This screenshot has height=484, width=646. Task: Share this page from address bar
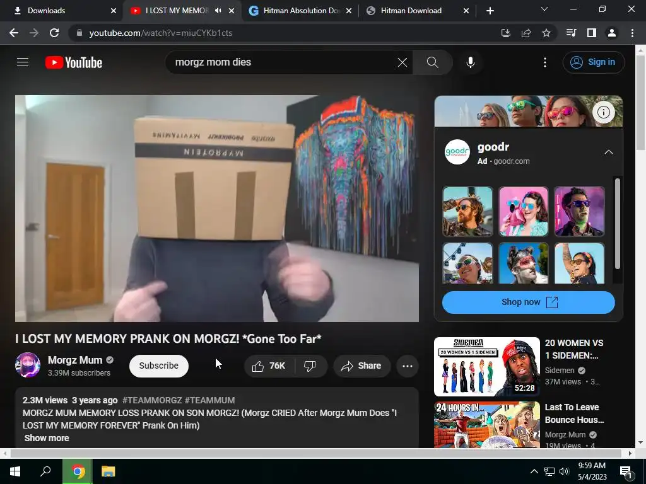pyautogui.click(x=526, y=33)
